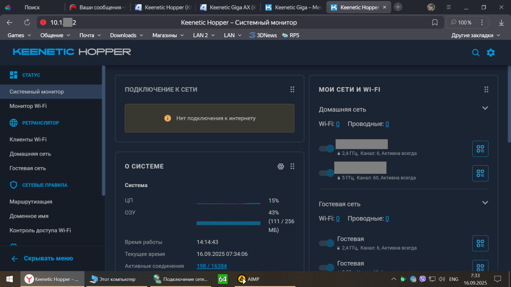Switch to the 'Keenetic Giga AX' browser tab
511x287 pixels.
pos(228,7)
